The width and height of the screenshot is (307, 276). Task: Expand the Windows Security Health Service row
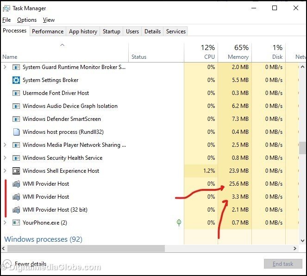click(x=5, y=158)
